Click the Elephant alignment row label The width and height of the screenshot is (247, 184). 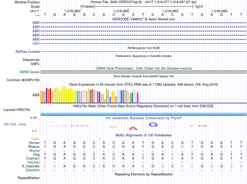point(33,158)
